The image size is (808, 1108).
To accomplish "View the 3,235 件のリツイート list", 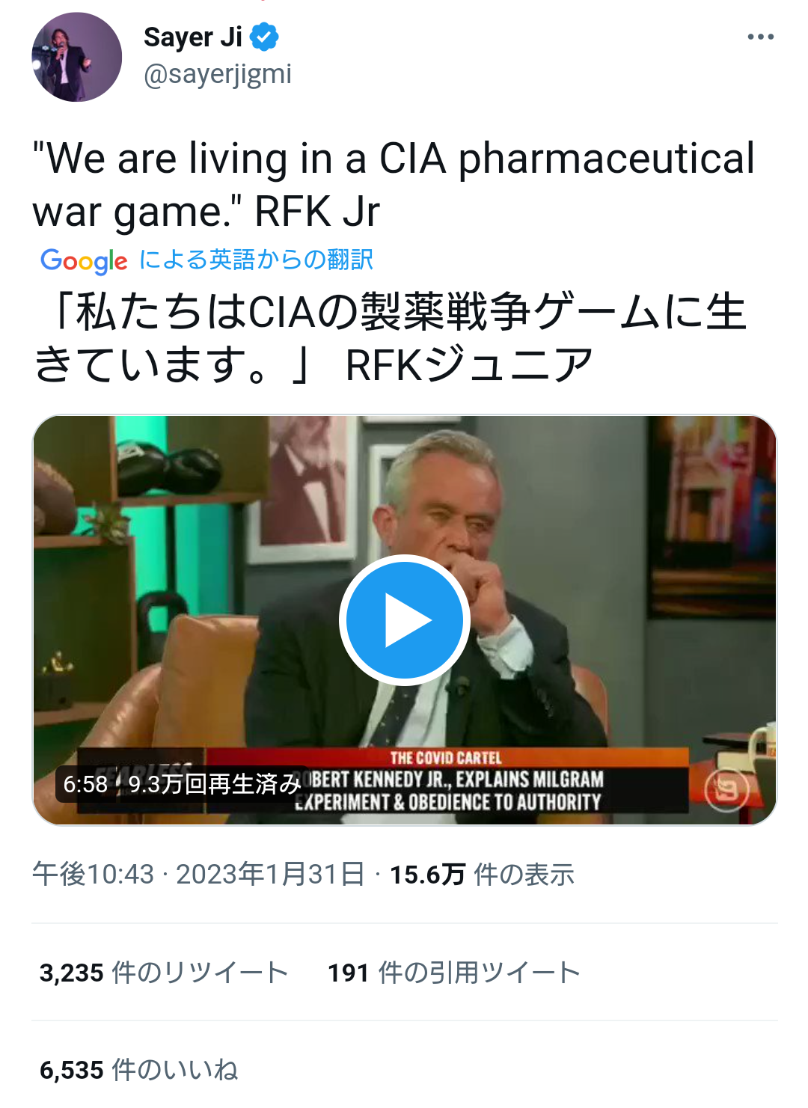I will tap(164, 973).
